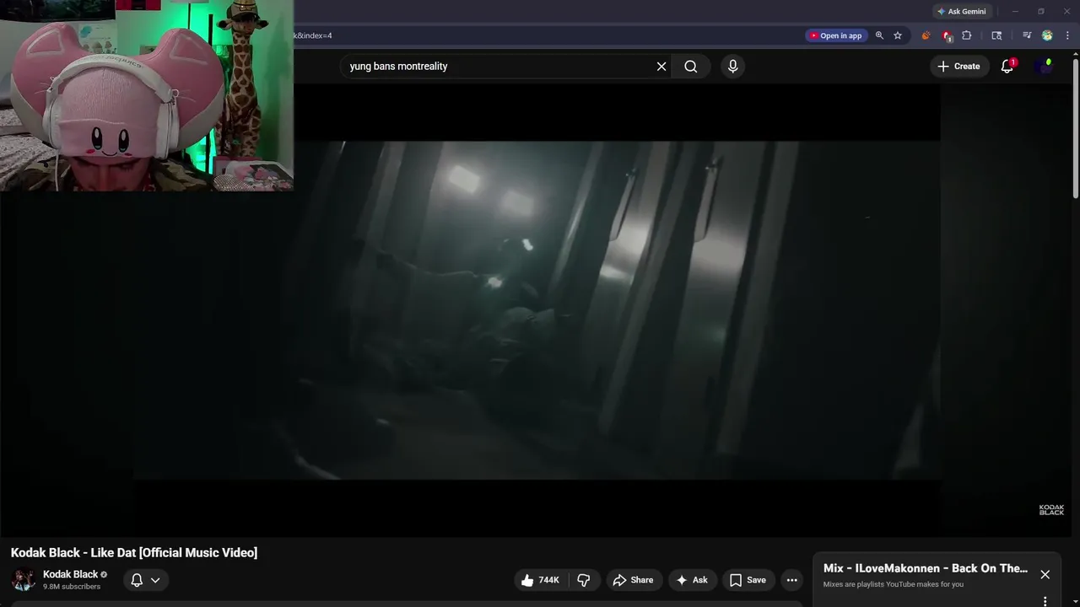This screenshot has width=1080, height=607.
Task: Open the Kodak Black channel name link
Action: point(71,574)
